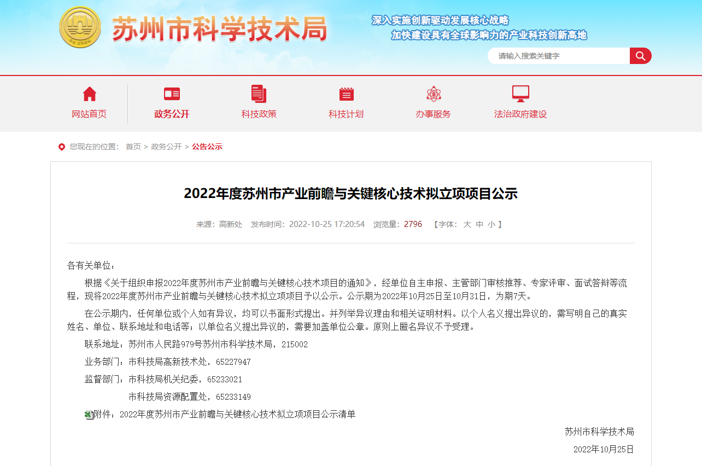The height and width of the screenshot is (466, 702).
Task: Click the Suzhou city emblem logo
Action: pyautogui.click(x=80, y=27)
